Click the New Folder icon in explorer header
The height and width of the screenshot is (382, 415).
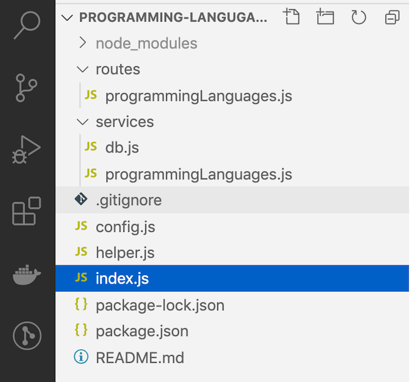click(x=325, y=16)
